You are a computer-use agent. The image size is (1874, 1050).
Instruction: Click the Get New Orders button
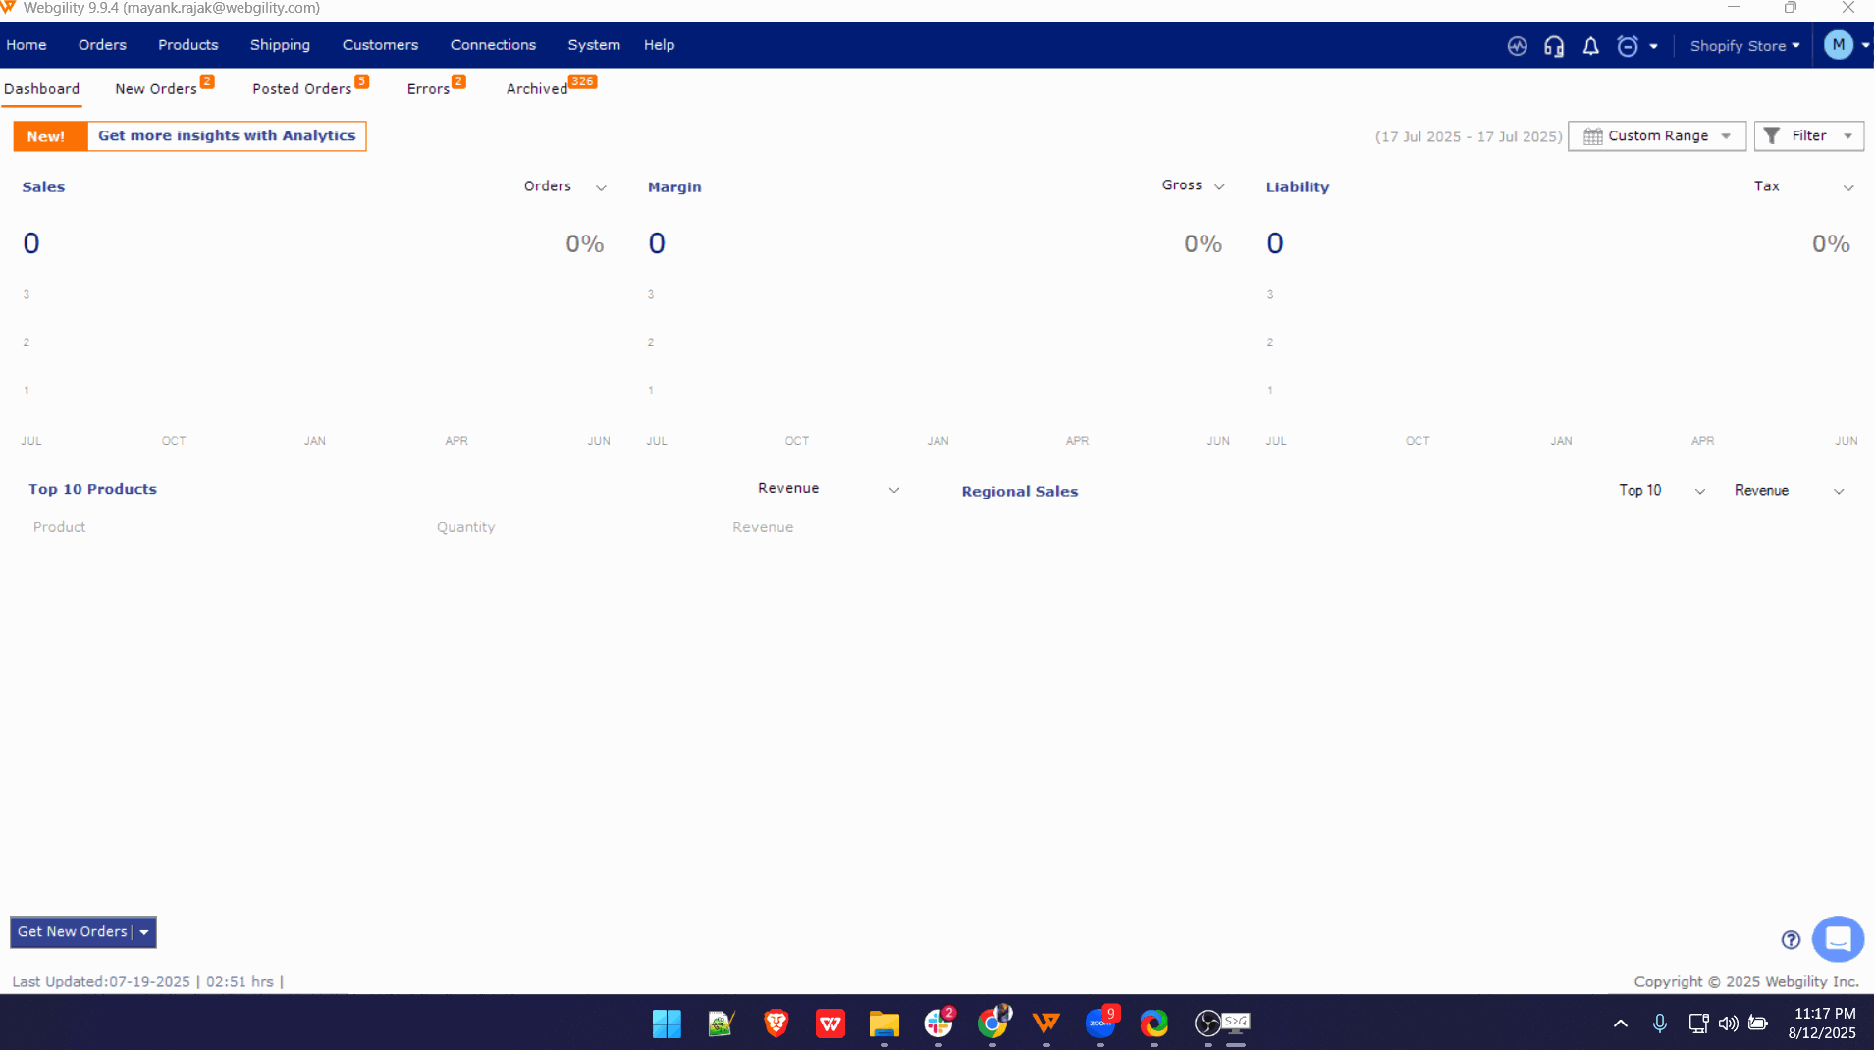(73, 932)
